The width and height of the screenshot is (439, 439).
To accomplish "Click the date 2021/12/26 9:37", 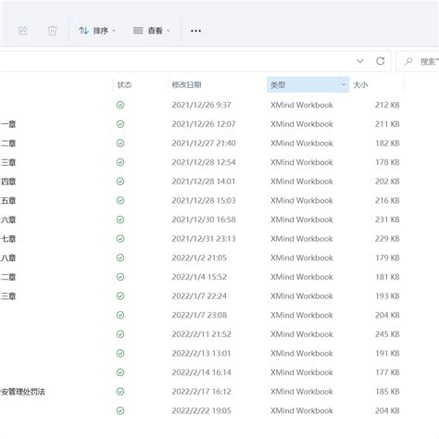I will coord(201,105).
